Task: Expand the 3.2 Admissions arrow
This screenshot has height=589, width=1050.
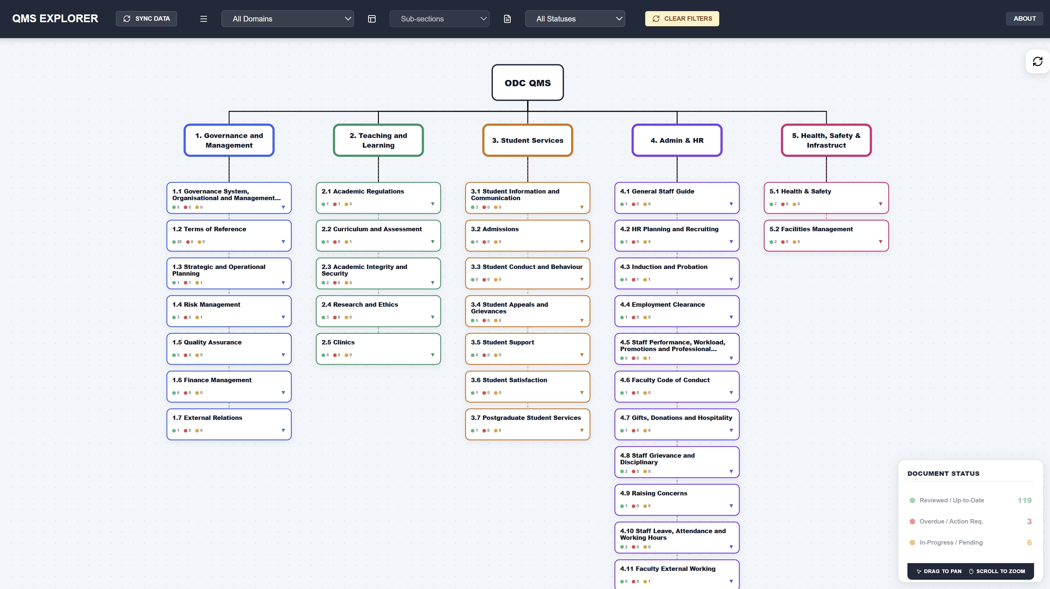Action: [581, 242]
